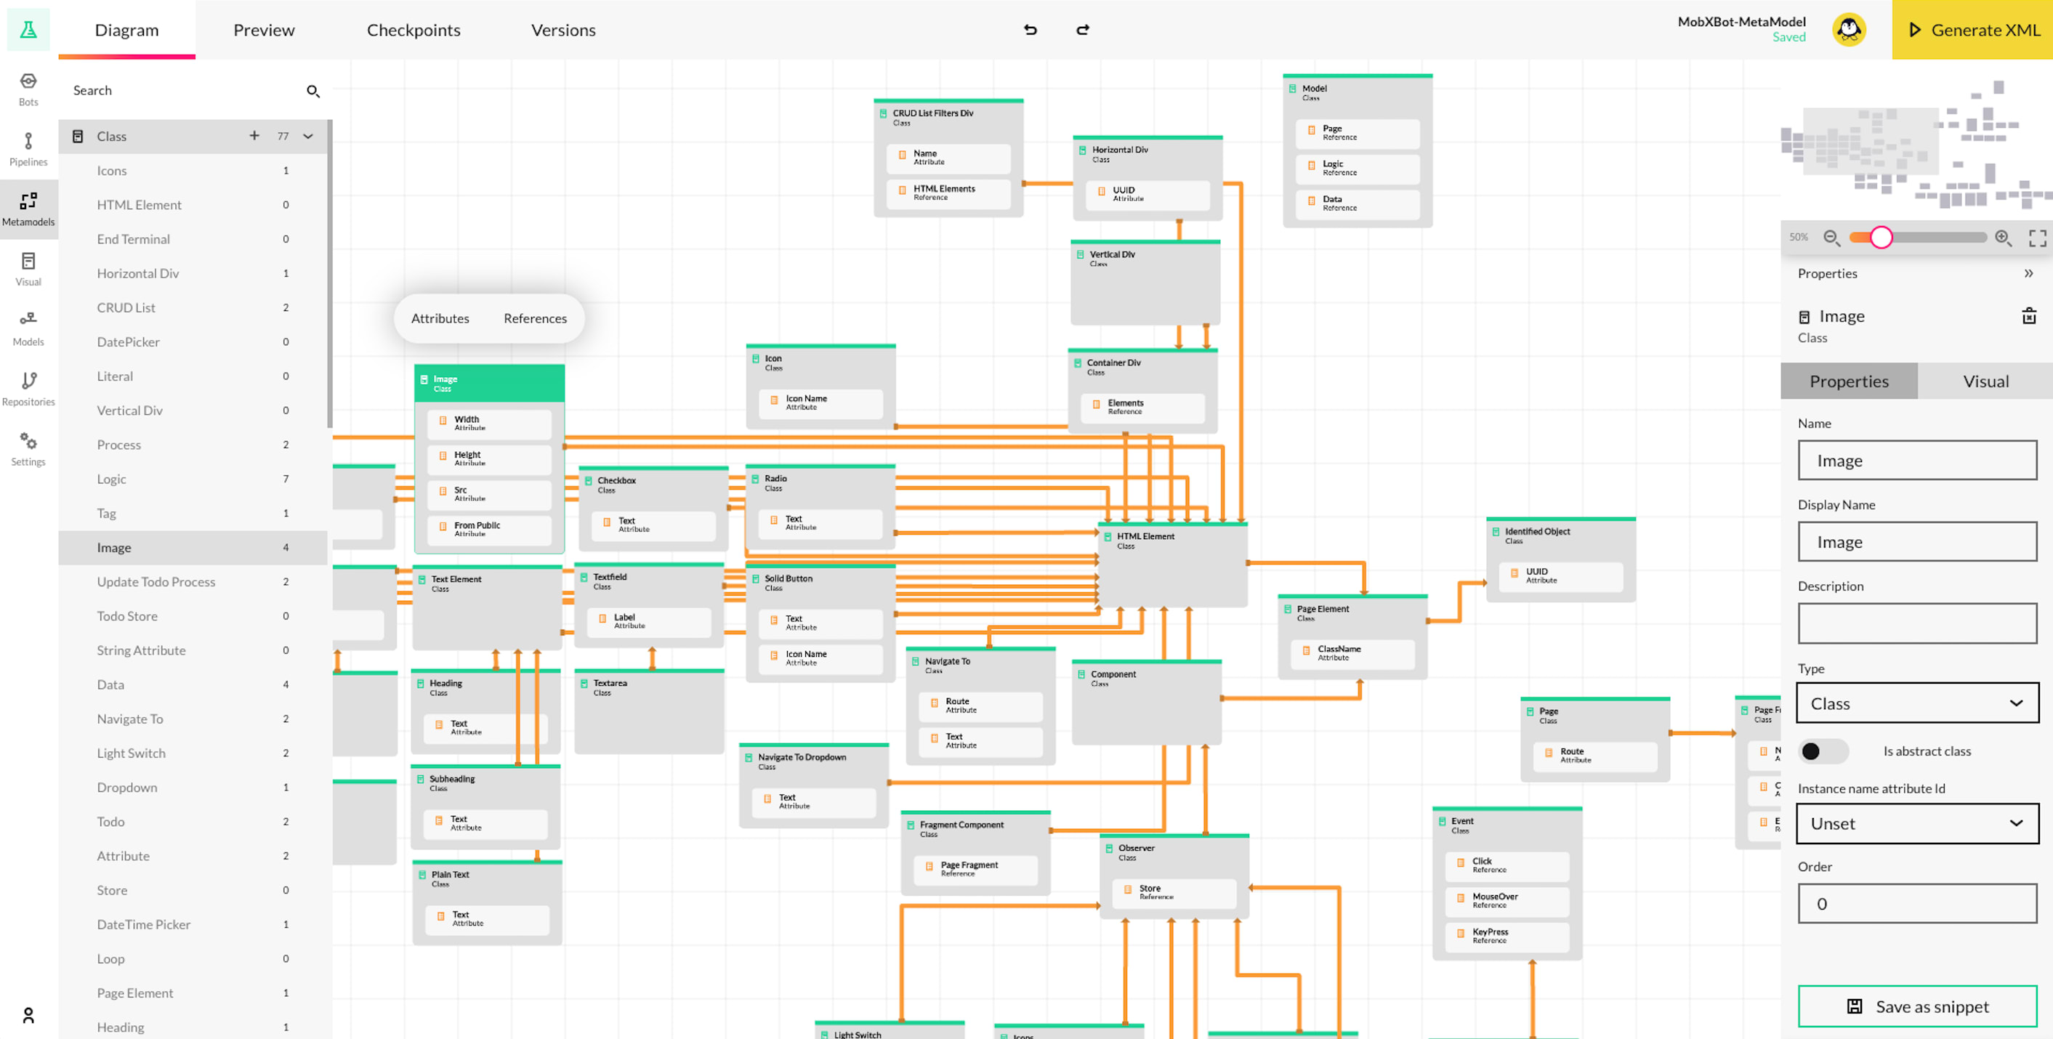Switch to the Preview tab

point(264,30)
